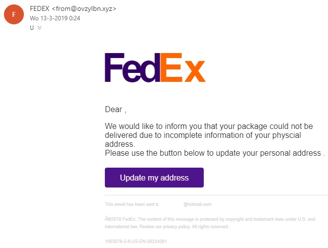The image size is (328, 248).
Task: Click the sent date Wo 13-3-2019
Action: 55,18
